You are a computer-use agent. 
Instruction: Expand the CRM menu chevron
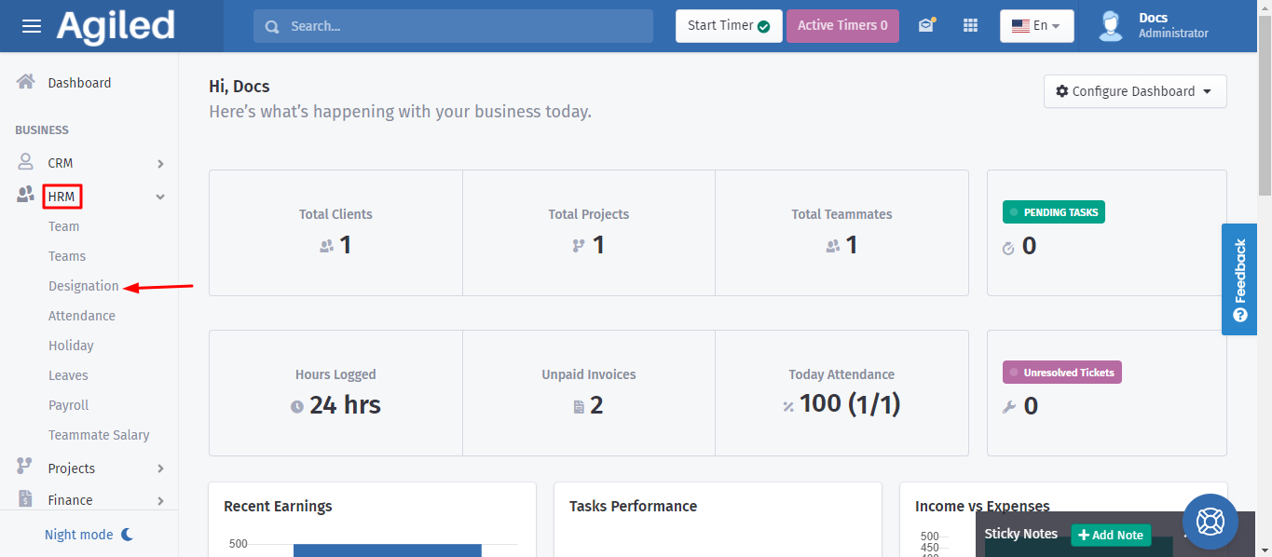(160, 164)
